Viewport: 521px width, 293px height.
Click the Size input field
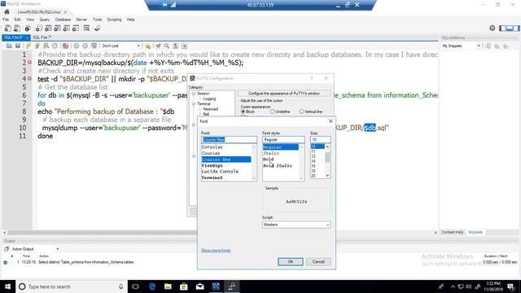tap(320, 140)
